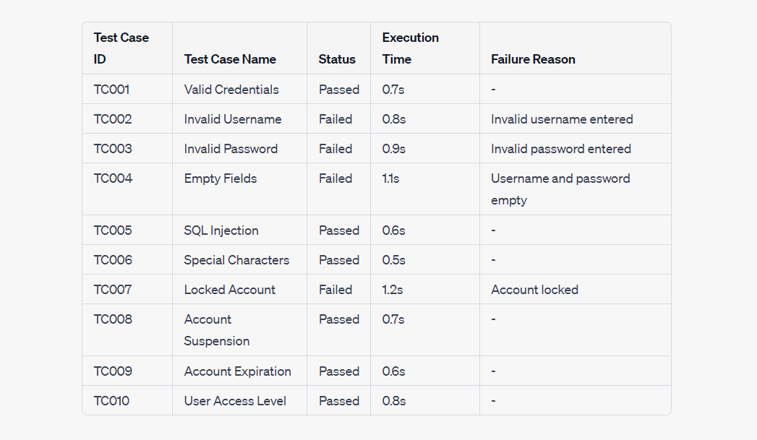Click Failed status for Invalid Username row
This screenshot has height=440, width=757.
(335, 119)
